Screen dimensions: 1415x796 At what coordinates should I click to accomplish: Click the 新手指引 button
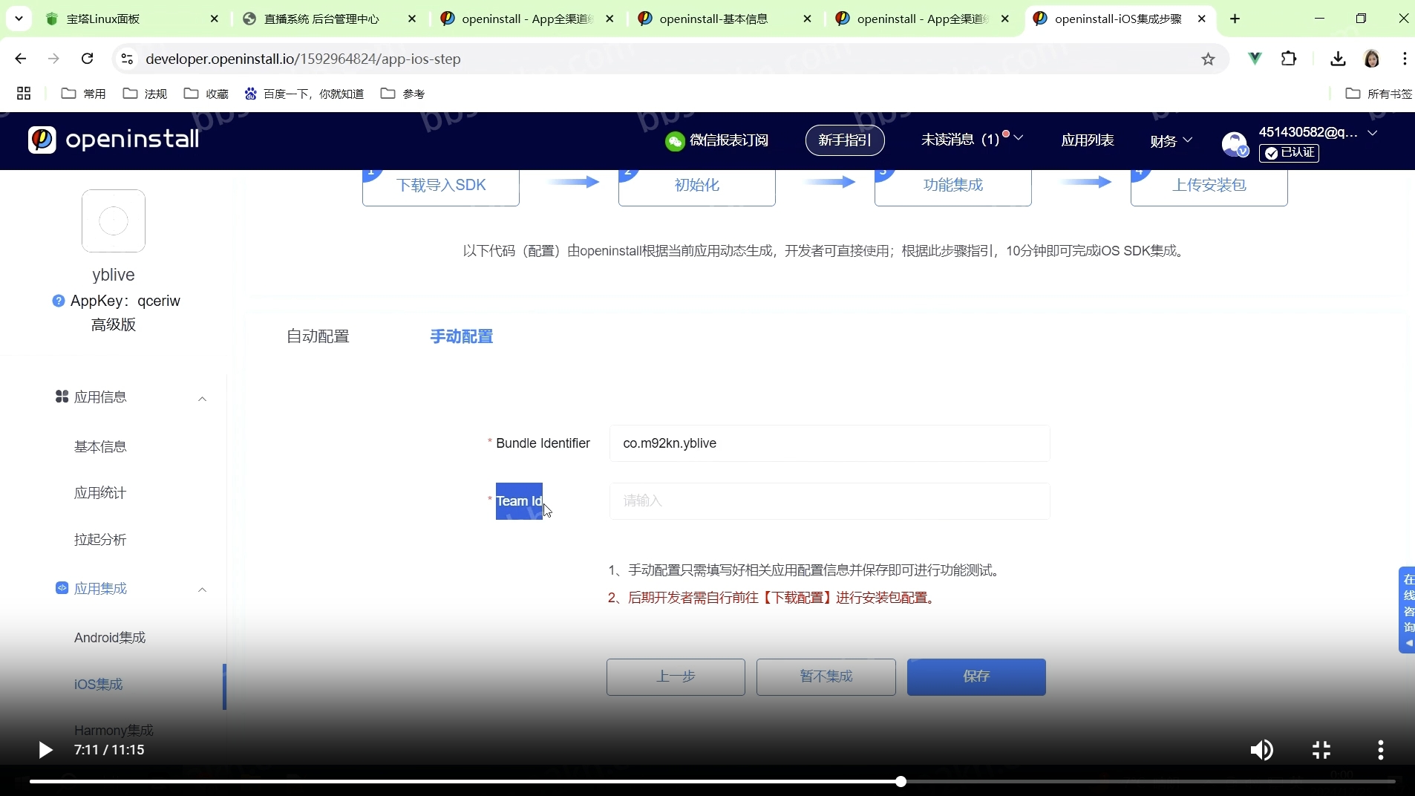(845, 140)
